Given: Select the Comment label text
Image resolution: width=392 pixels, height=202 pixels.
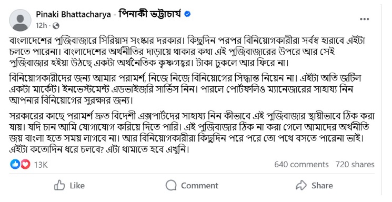Looking at the screenshot, I should tap(200, 186).
